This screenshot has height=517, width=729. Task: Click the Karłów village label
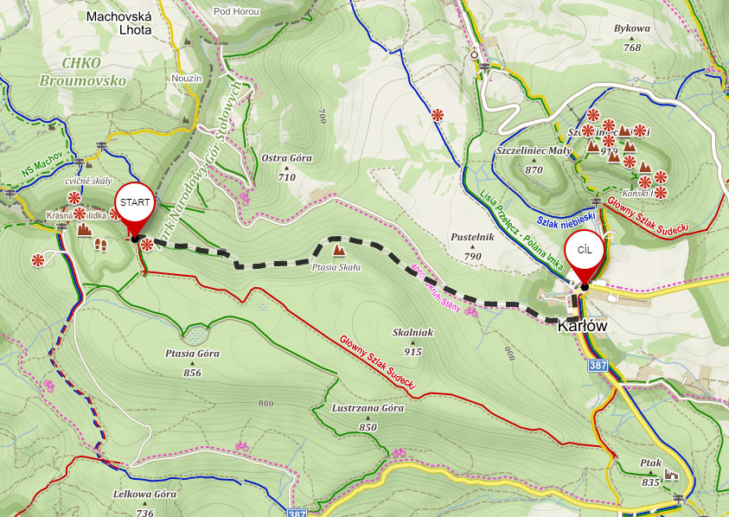(582, 326)
